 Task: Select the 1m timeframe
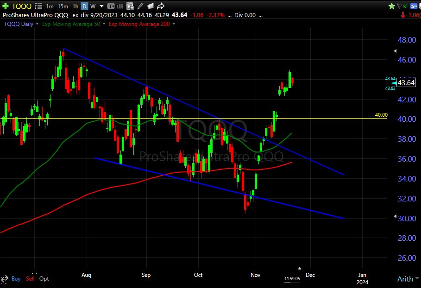50,6
